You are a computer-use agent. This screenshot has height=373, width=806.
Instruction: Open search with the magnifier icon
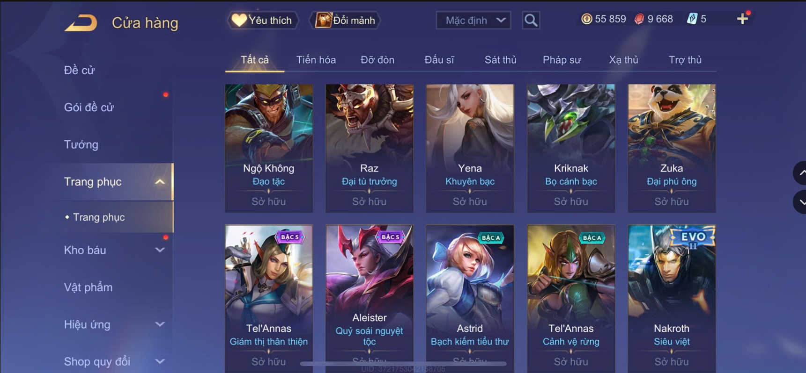coord(531,20)
